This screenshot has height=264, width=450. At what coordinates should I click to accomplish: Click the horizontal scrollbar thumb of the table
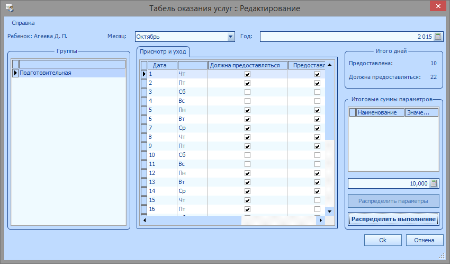coord(195,221)
